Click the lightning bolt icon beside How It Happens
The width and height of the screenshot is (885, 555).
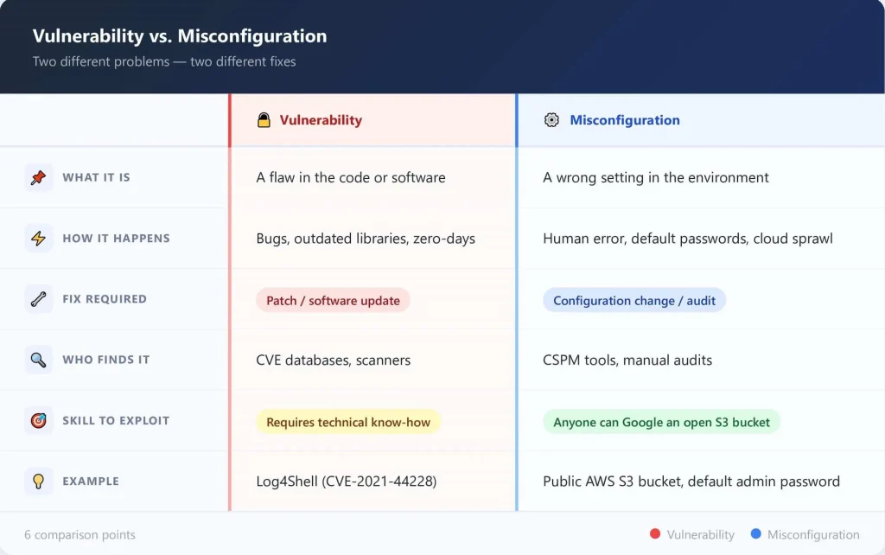tap(38, 239)
